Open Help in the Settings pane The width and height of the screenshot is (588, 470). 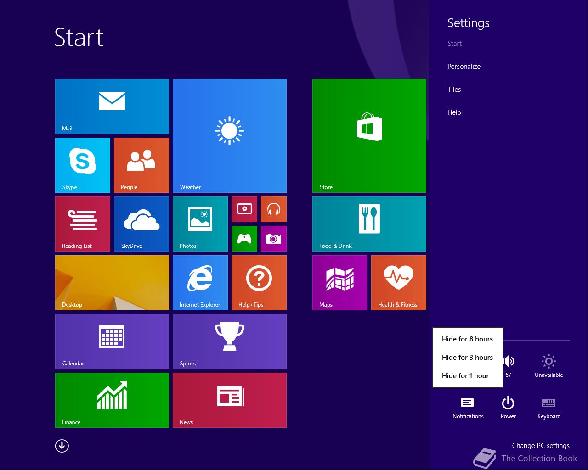pos(454,112)
